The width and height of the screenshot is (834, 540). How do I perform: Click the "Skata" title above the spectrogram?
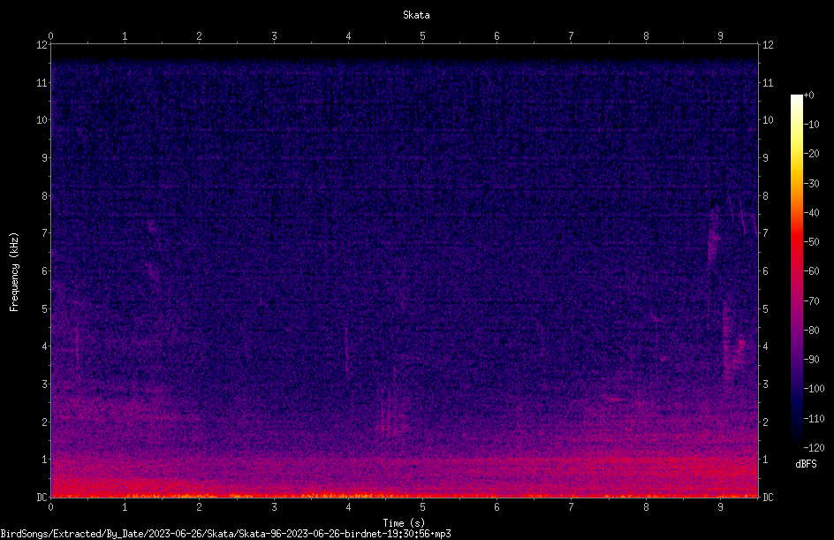[416, 15]
